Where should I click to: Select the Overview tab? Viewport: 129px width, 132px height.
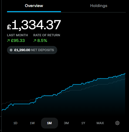tap(34, 6)
